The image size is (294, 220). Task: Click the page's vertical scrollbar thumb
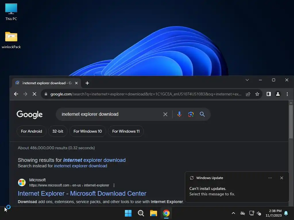click(291, 121)
